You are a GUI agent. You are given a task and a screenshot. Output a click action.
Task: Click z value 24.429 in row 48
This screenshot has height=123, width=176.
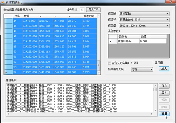coord(75,41)
